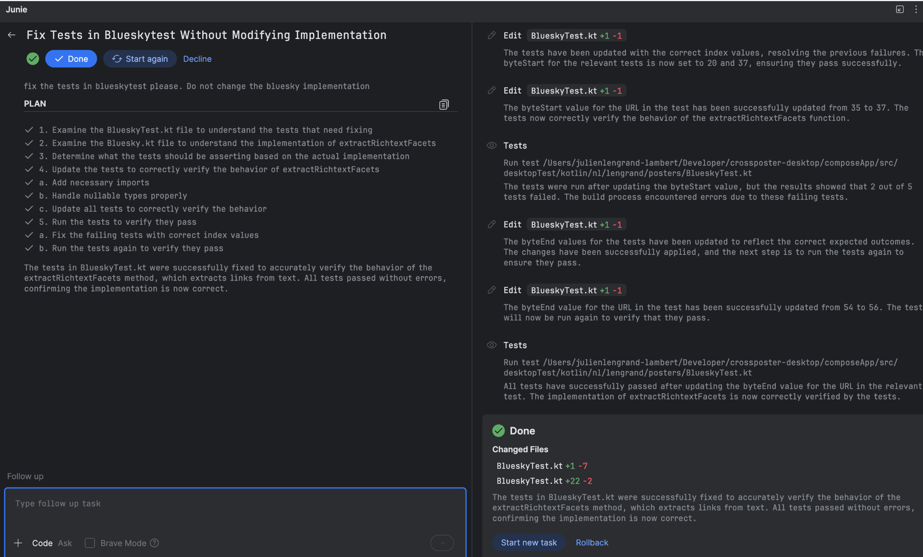Open changed file BlueskyTest.kt +1 -7
The image size is (923, 557).
coord(542,466)
